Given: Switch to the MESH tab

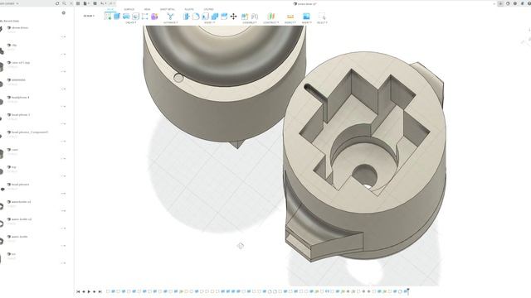Looking at the screenshot, I should [x=147, y=9].
